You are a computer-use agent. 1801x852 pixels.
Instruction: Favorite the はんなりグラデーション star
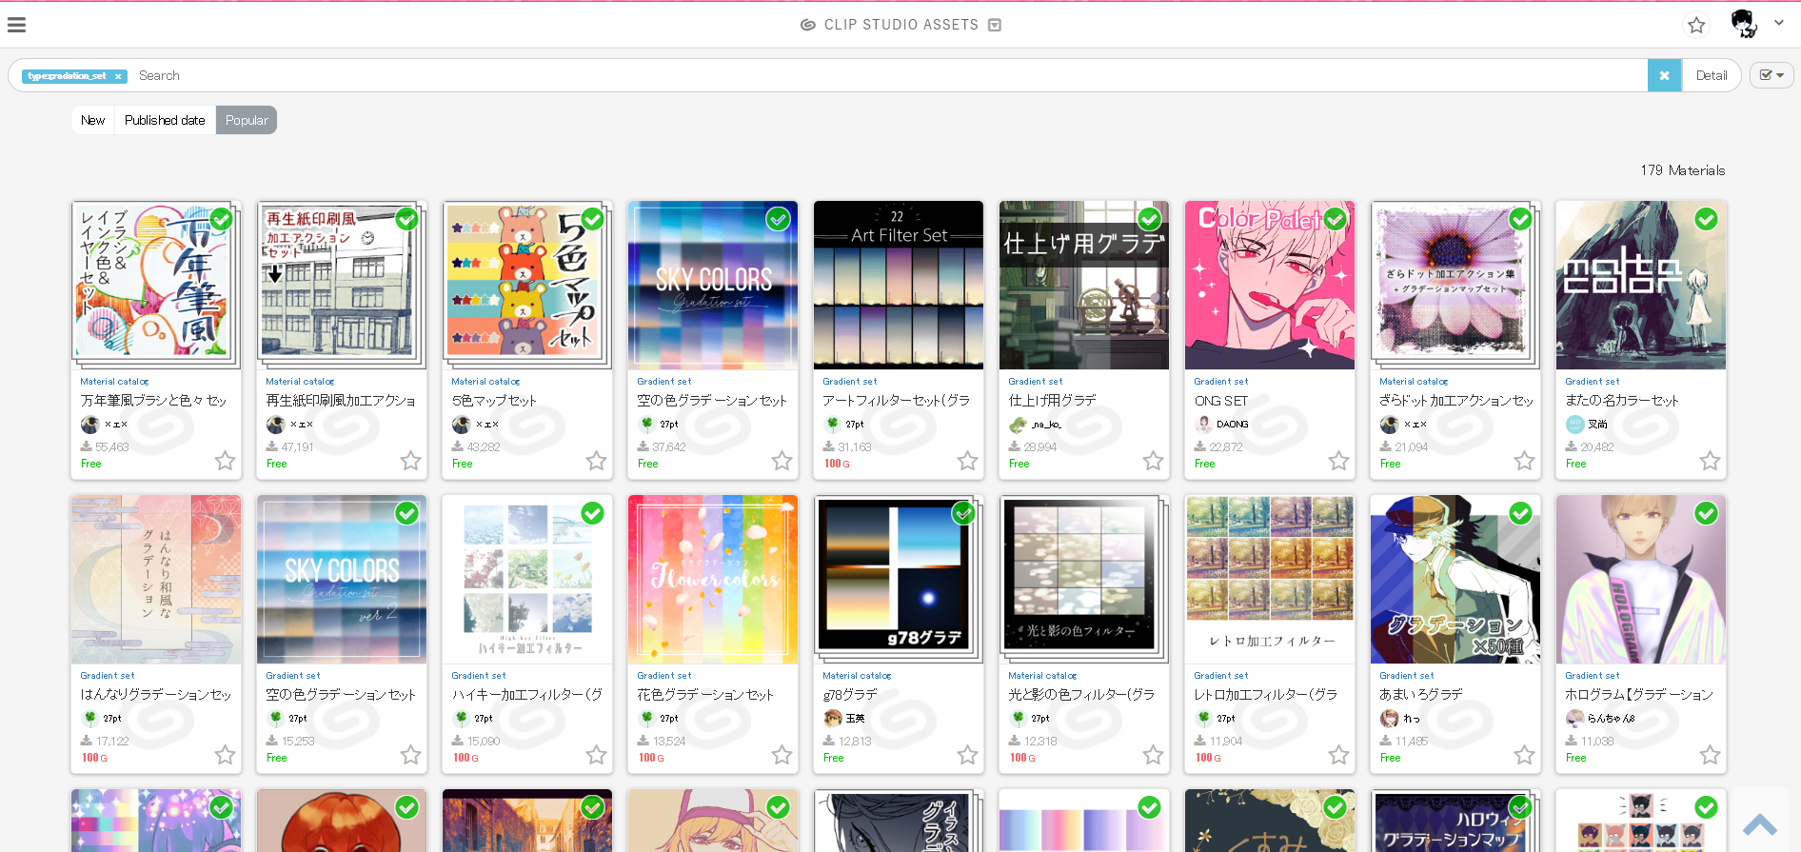pyautogui.click(x=225, y=755)
